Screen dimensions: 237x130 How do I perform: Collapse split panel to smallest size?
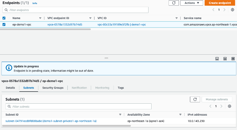click(x=217, y=59)
